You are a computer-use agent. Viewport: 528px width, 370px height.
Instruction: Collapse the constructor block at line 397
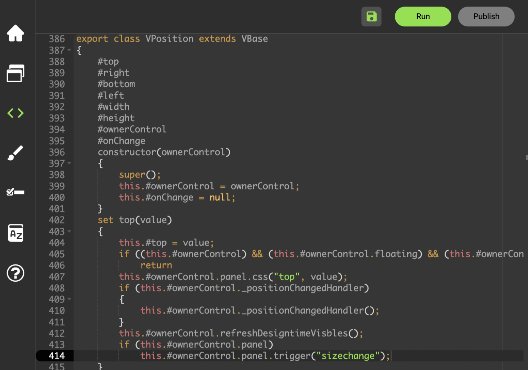[x=69, y=163]
